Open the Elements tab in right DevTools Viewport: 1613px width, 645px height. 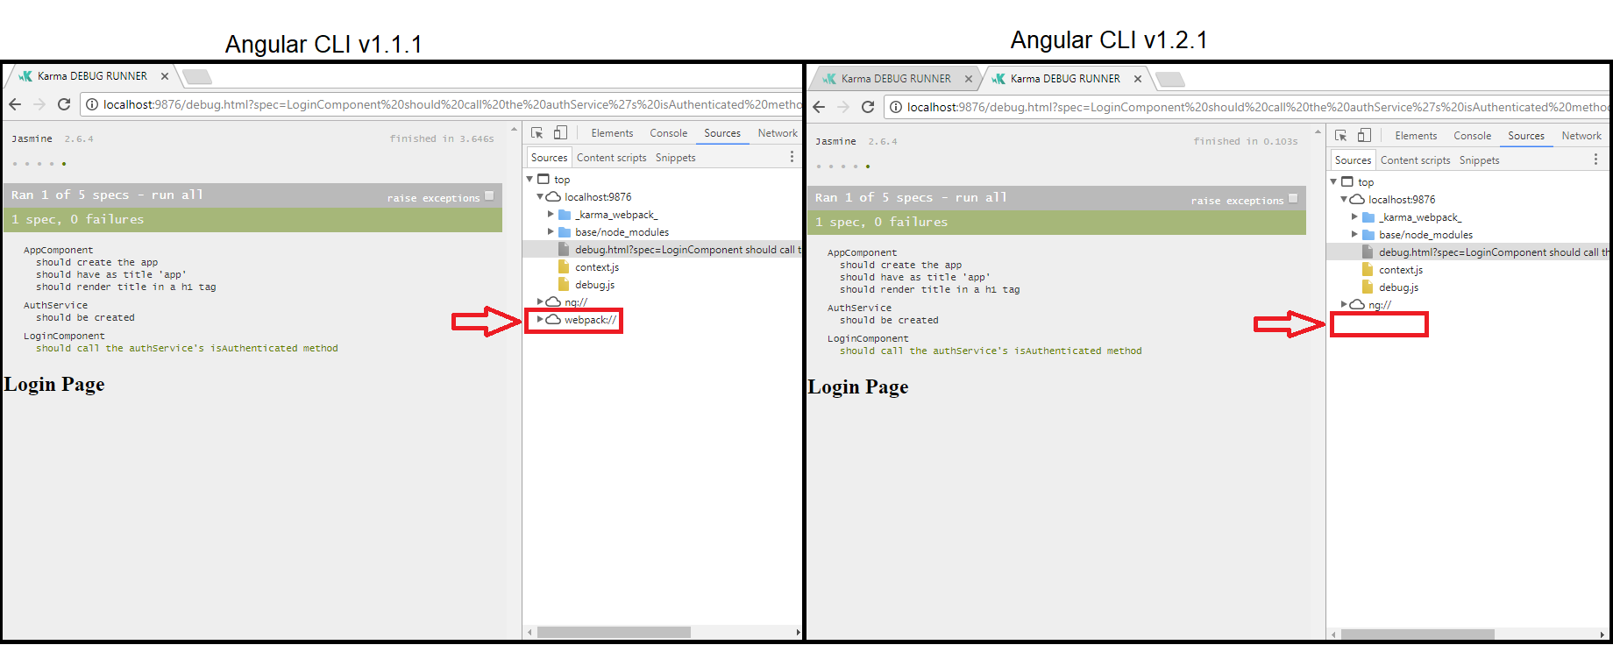click(1416, 136)
